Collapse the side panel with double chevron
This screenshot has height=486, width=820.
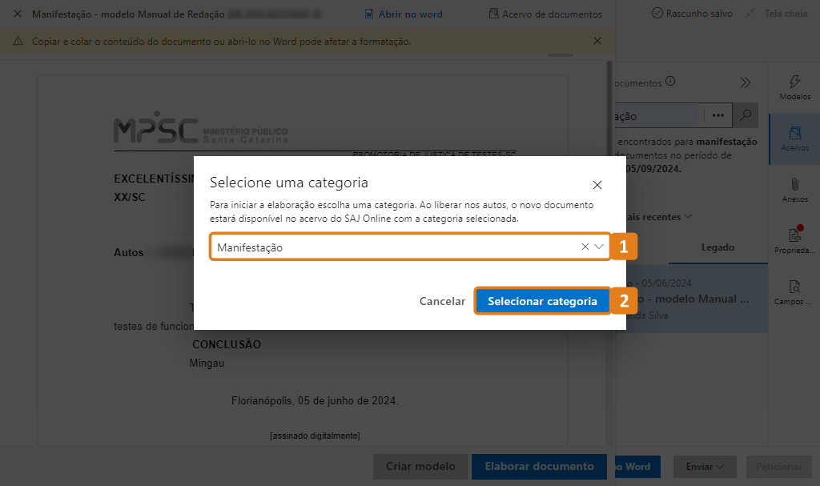point(746,82)
